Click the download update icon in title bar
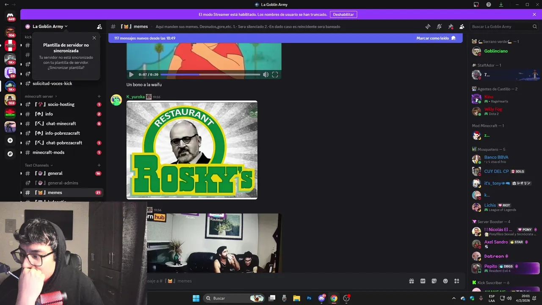 pos(501,5)
